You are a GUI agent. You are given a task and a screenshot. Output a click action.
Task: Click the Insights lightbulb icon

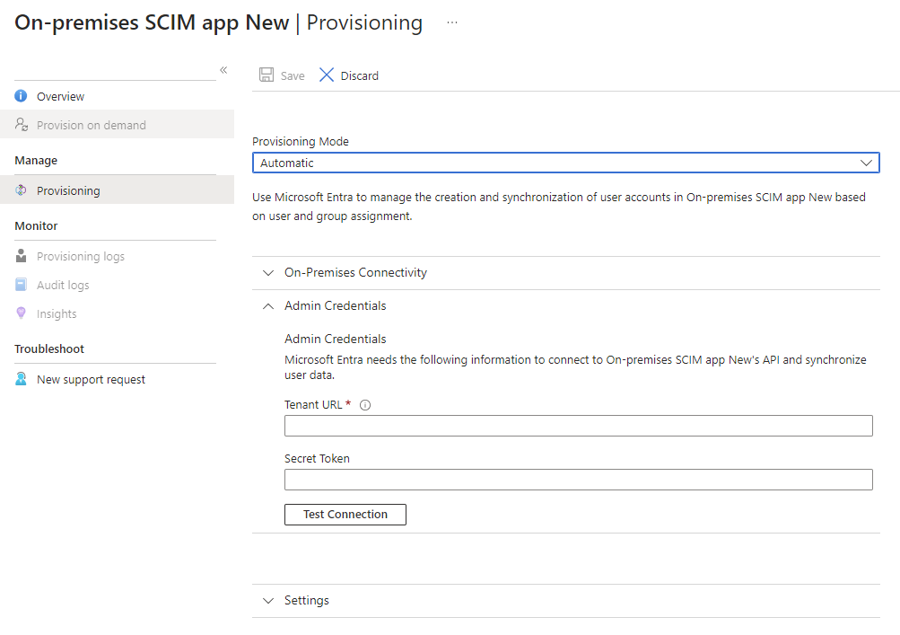pyautogui.click(x=21, y=313)
